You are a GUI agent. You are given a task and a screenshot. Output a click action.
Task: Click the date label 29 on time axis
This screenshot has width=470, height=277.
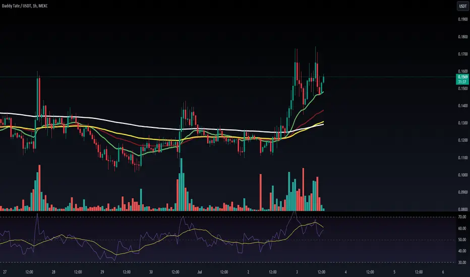point(102,272)
